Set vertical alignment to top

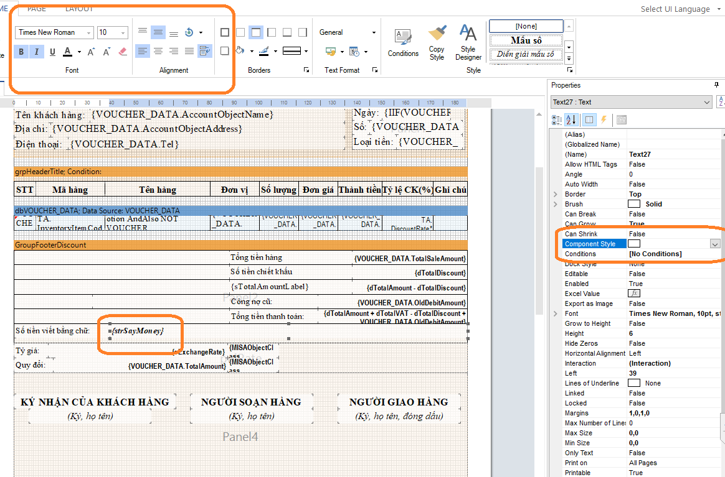143,32
